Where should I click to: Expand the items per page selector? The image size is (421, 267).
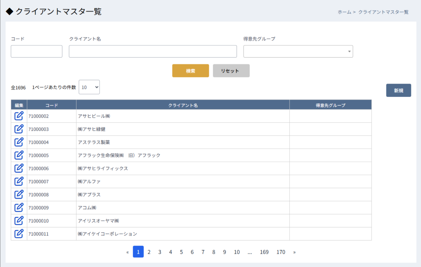click(89, 87)
